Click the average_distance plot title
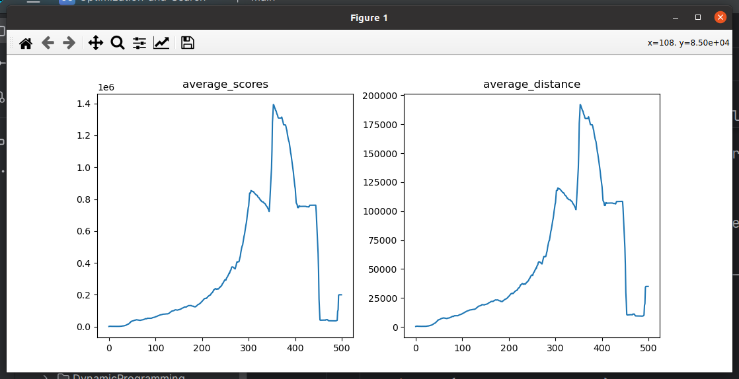This screenshot has height=379, width=739. [x=531, y=85]
